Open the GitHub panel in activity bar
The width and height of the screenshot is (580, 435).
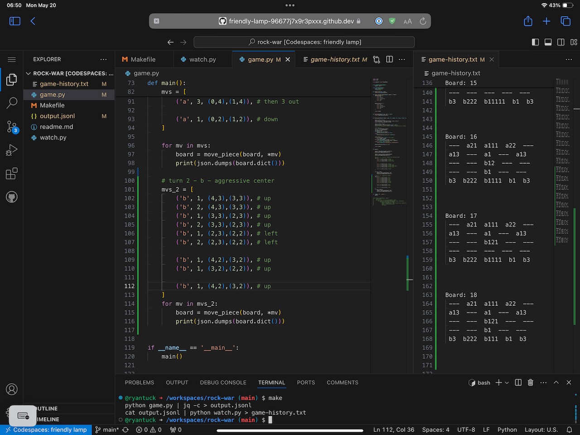pos(12,197)
